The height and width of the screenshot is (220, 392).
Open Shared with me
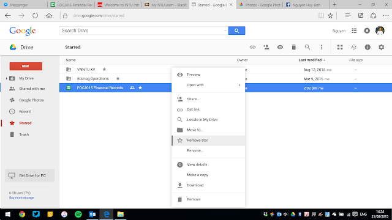(32, 89)
